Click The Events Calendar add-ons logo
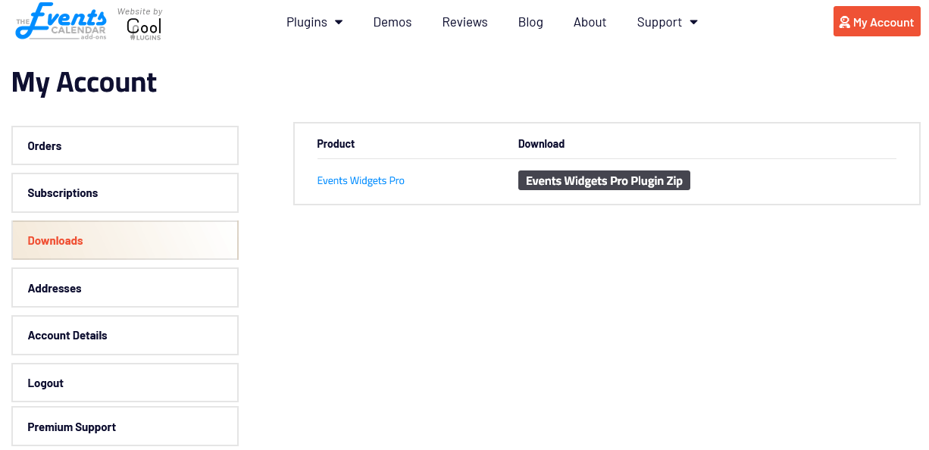Image resolution: width=929 pixels, height=450 pixels. [x=61, y=23]
